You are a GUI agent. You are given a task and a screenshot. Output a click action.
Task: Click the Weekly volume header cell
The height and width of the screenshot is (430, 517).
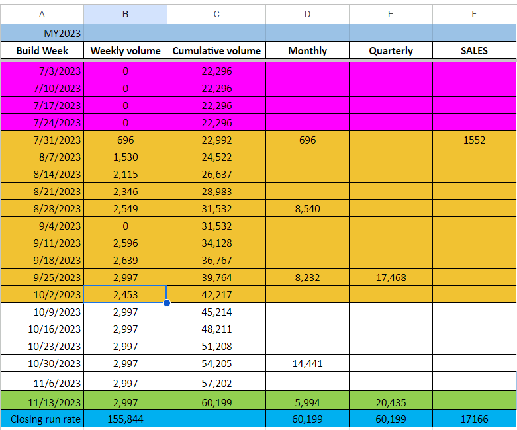[x=125, y=50]
